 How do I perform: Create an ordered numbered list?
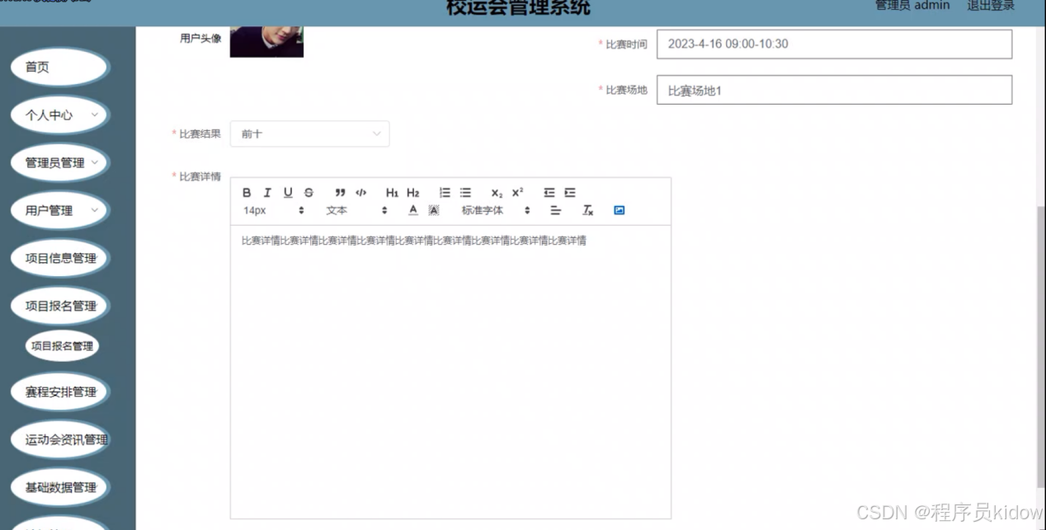tap(445, 193)
